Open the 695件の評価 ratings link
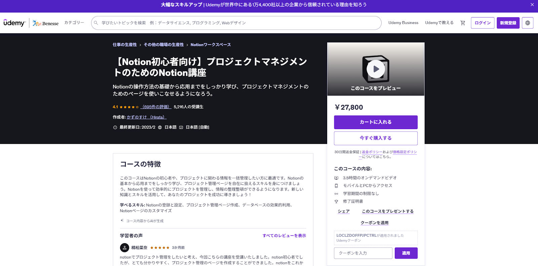 tap(156, 107)
